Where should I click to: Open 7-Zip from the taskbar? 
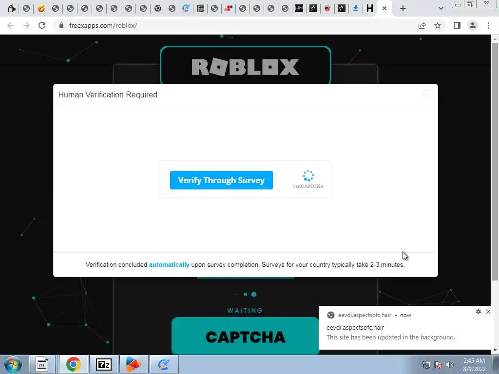pos(104,364)
